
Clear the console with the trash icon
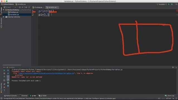(8, 86)
